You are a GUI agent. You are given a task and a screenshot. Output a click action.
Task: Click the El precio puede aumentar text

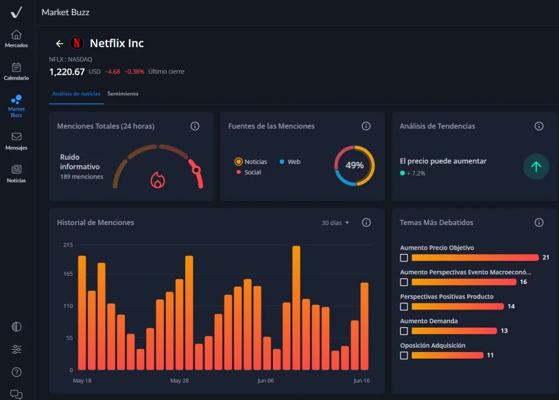tap(443, 161)
